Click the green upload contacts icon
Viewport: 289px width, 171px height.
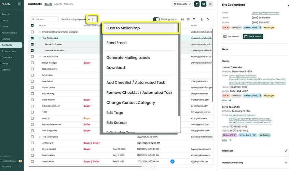pyautogui.click(x=197, y=4)
